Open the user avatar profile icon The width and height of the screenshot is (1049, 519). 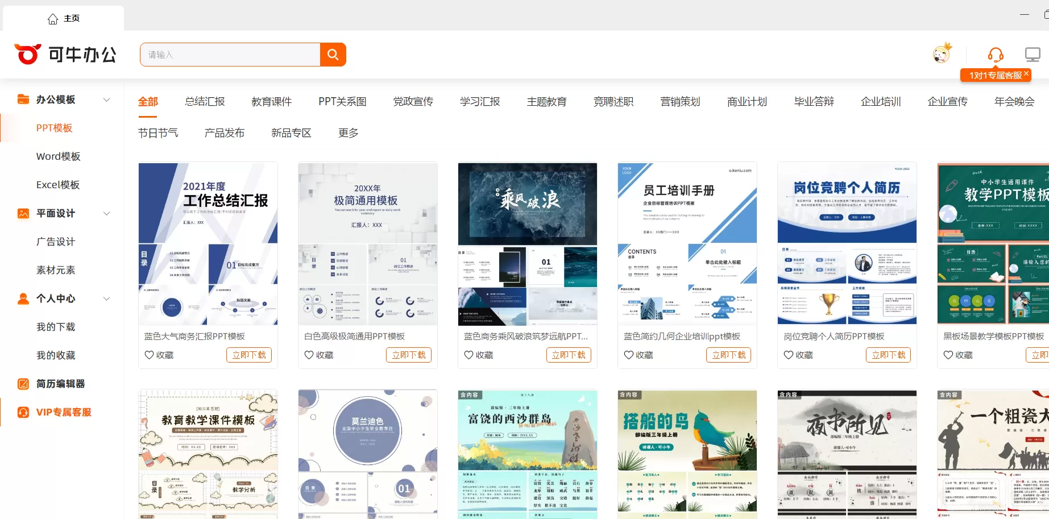(942, 53)
